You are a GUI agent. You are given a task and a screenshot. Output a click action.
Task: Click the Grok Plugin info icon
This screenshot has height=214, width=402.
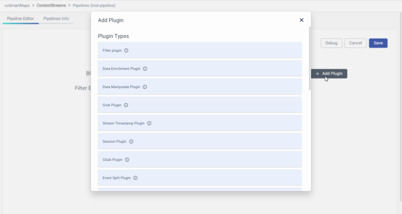tap(126, 105)
